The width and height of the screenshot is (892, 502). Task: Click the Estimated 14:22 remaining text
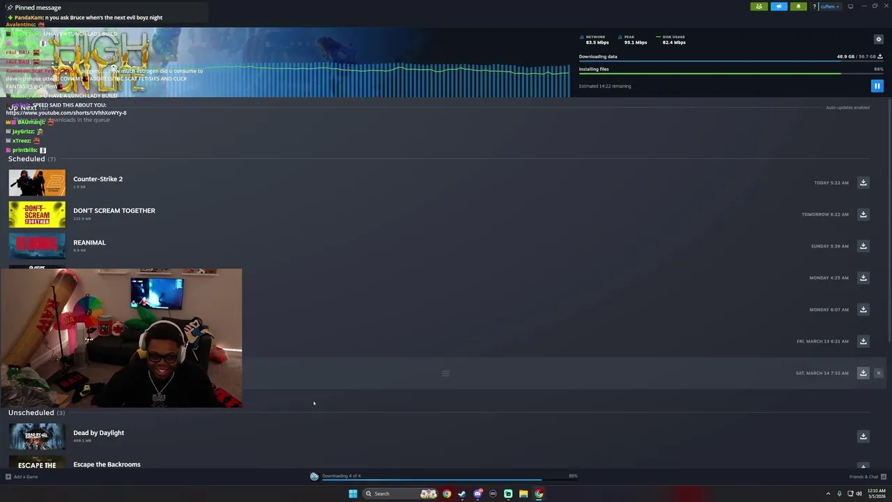[x=605, y=86]
